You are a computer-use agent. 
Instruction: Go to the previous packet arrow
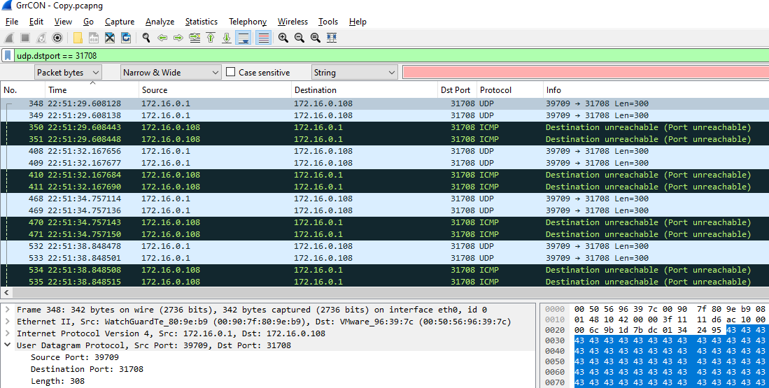click(162, 38)
